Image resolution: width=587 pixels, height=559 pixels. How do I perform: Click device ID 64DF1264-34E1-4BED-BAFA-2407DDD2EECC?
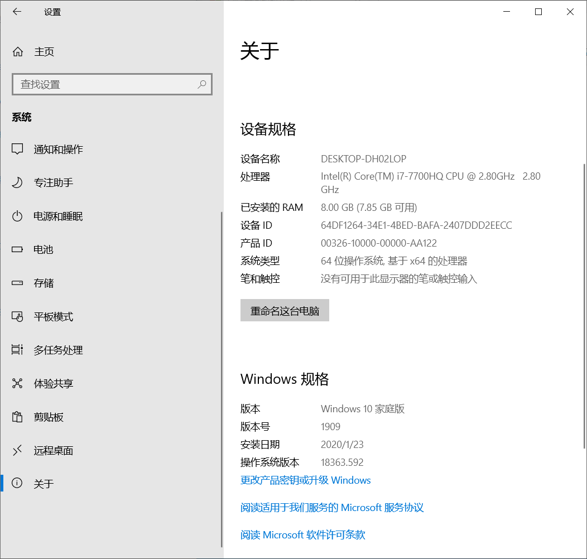click(x=416, y=225)
